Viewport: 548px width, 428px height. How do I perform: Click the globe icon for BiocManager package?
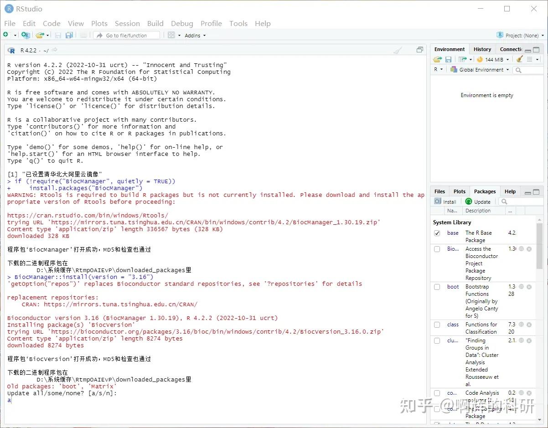point(521,249)
